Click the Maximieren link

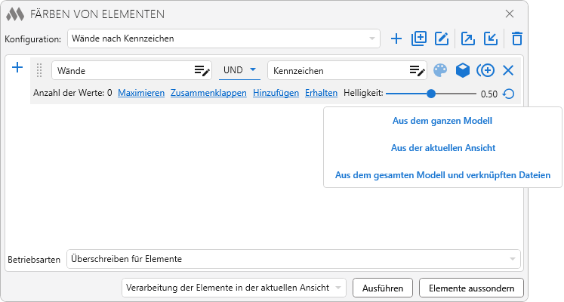pos(141,94)
